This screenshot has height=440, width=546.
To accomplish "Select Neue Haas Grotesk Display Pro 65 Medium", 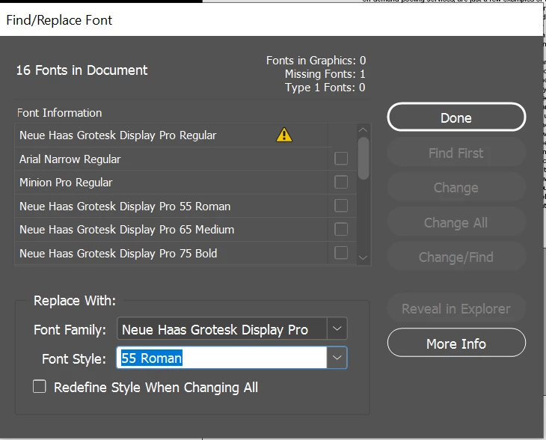I will coord(185,230).
